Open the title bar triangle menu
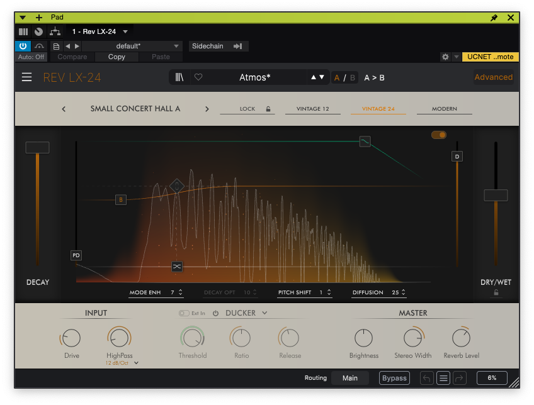Image resolution: width=534 pixels, height=405 pixels. (23, 18)
